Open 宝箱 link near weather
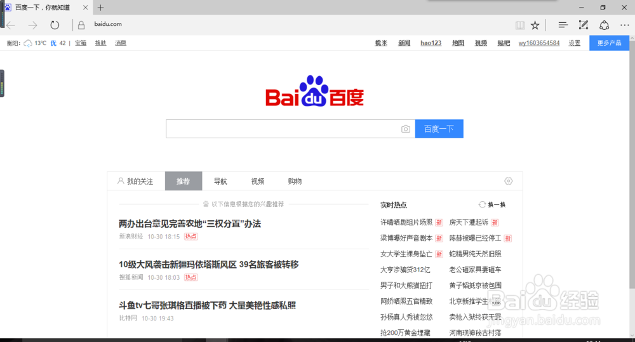The width and height of the screenshot is (635, 342). pos(81,43)
